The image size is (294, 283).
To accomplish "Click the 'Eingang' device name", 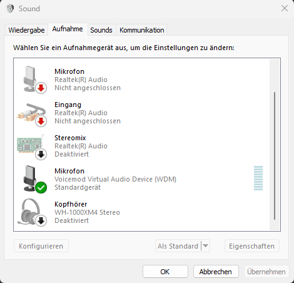I will point(68,105).
